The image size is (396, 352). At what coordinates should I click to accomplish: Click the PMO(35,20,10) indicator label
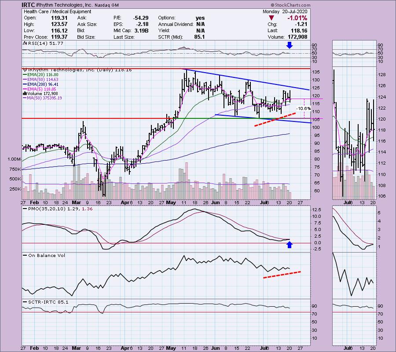[x=58, y=209]
